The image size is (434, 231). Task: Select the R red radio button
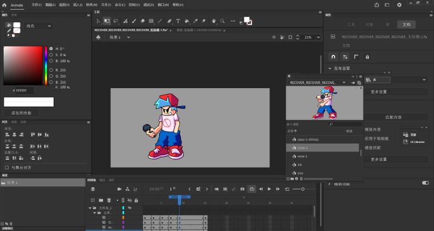tap(51, 70)
